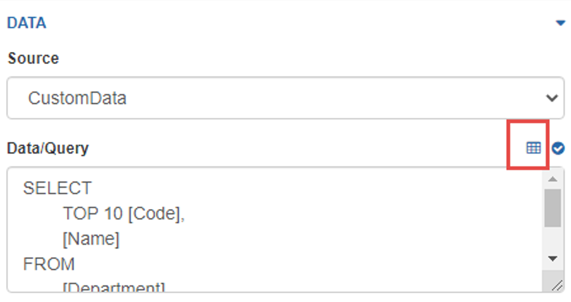Place cursor on the TOP 10 line
The width and height of the screenshot is (571, 302).
click(x=124, y=214)
